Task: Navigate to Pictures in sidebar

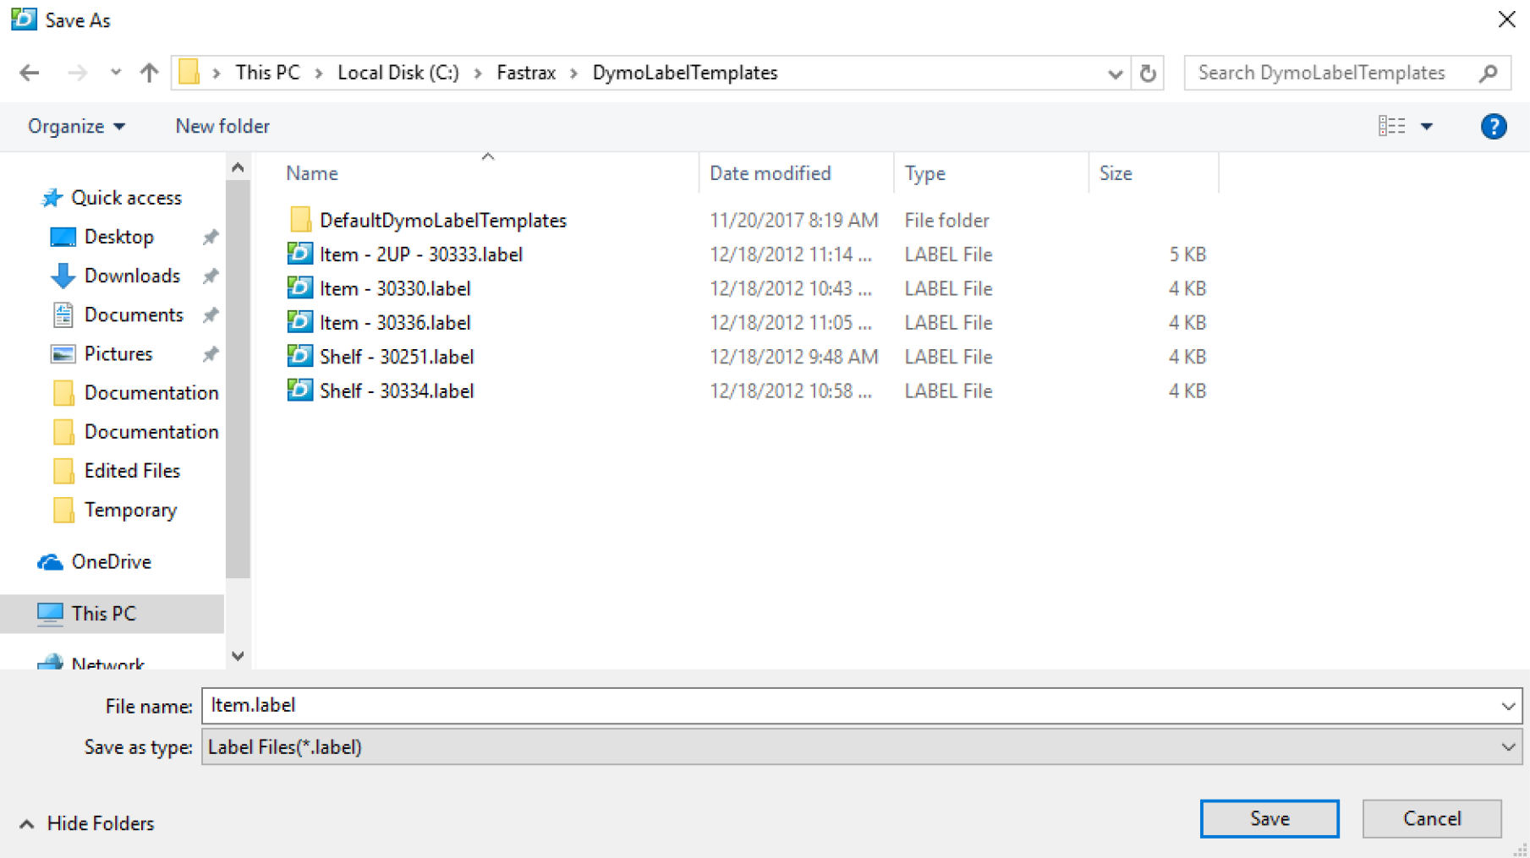Action: click(118, 353)
